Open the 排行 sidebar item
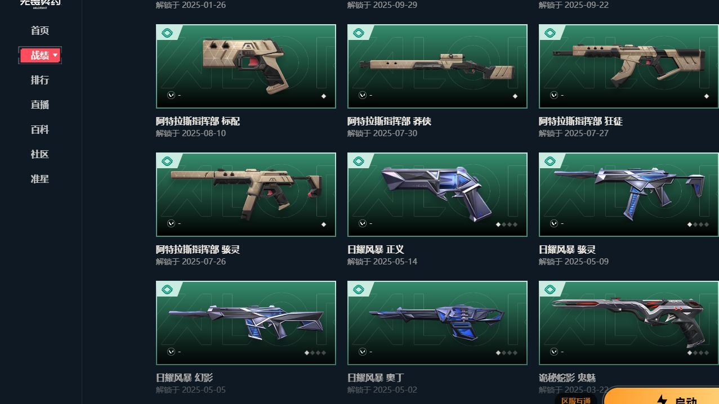Screen dimensions: 719x404 (40, 80)
